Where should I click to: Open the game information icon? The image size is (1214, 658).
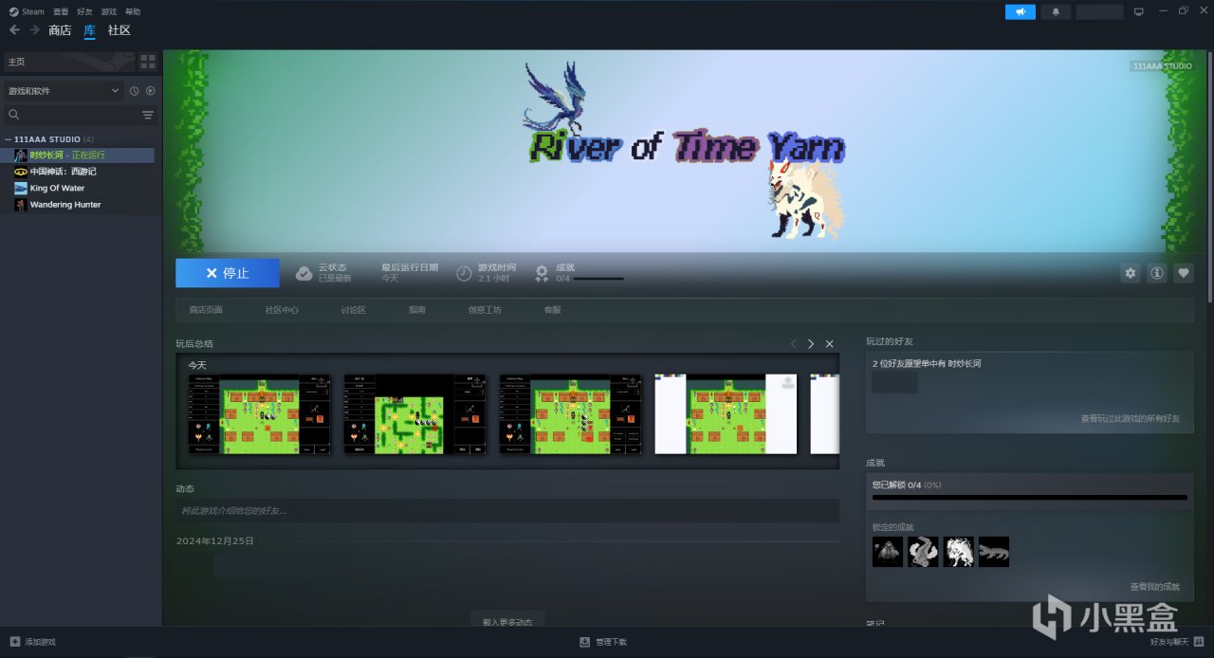pyautogui.click(x=1157, y=273)
